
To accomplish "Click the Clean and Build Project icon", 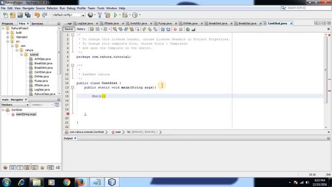I will tap(107, 15).
